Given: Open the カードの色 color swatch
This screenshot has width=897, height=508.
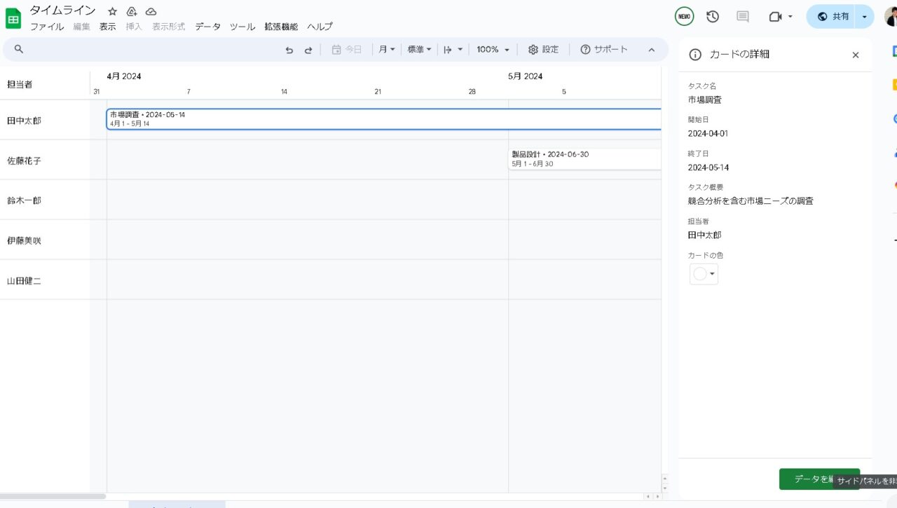Looking at the screenshot, I should tap(703, 273).
